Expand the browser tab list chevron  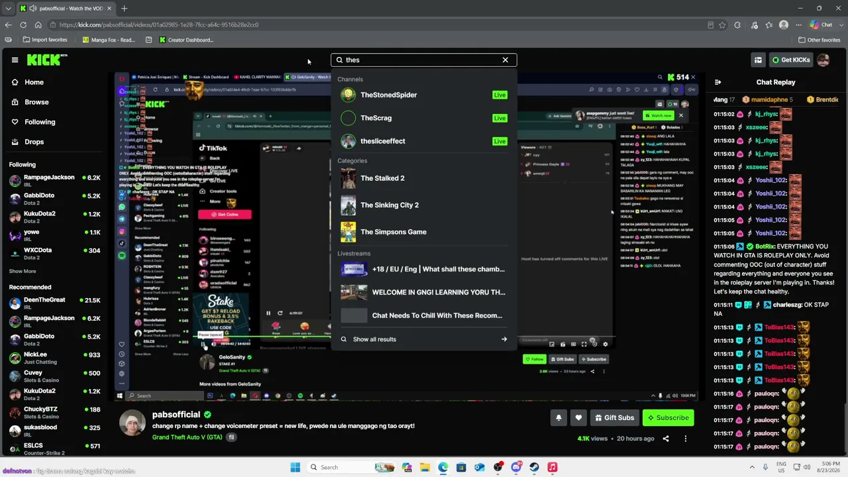(8, 9)
